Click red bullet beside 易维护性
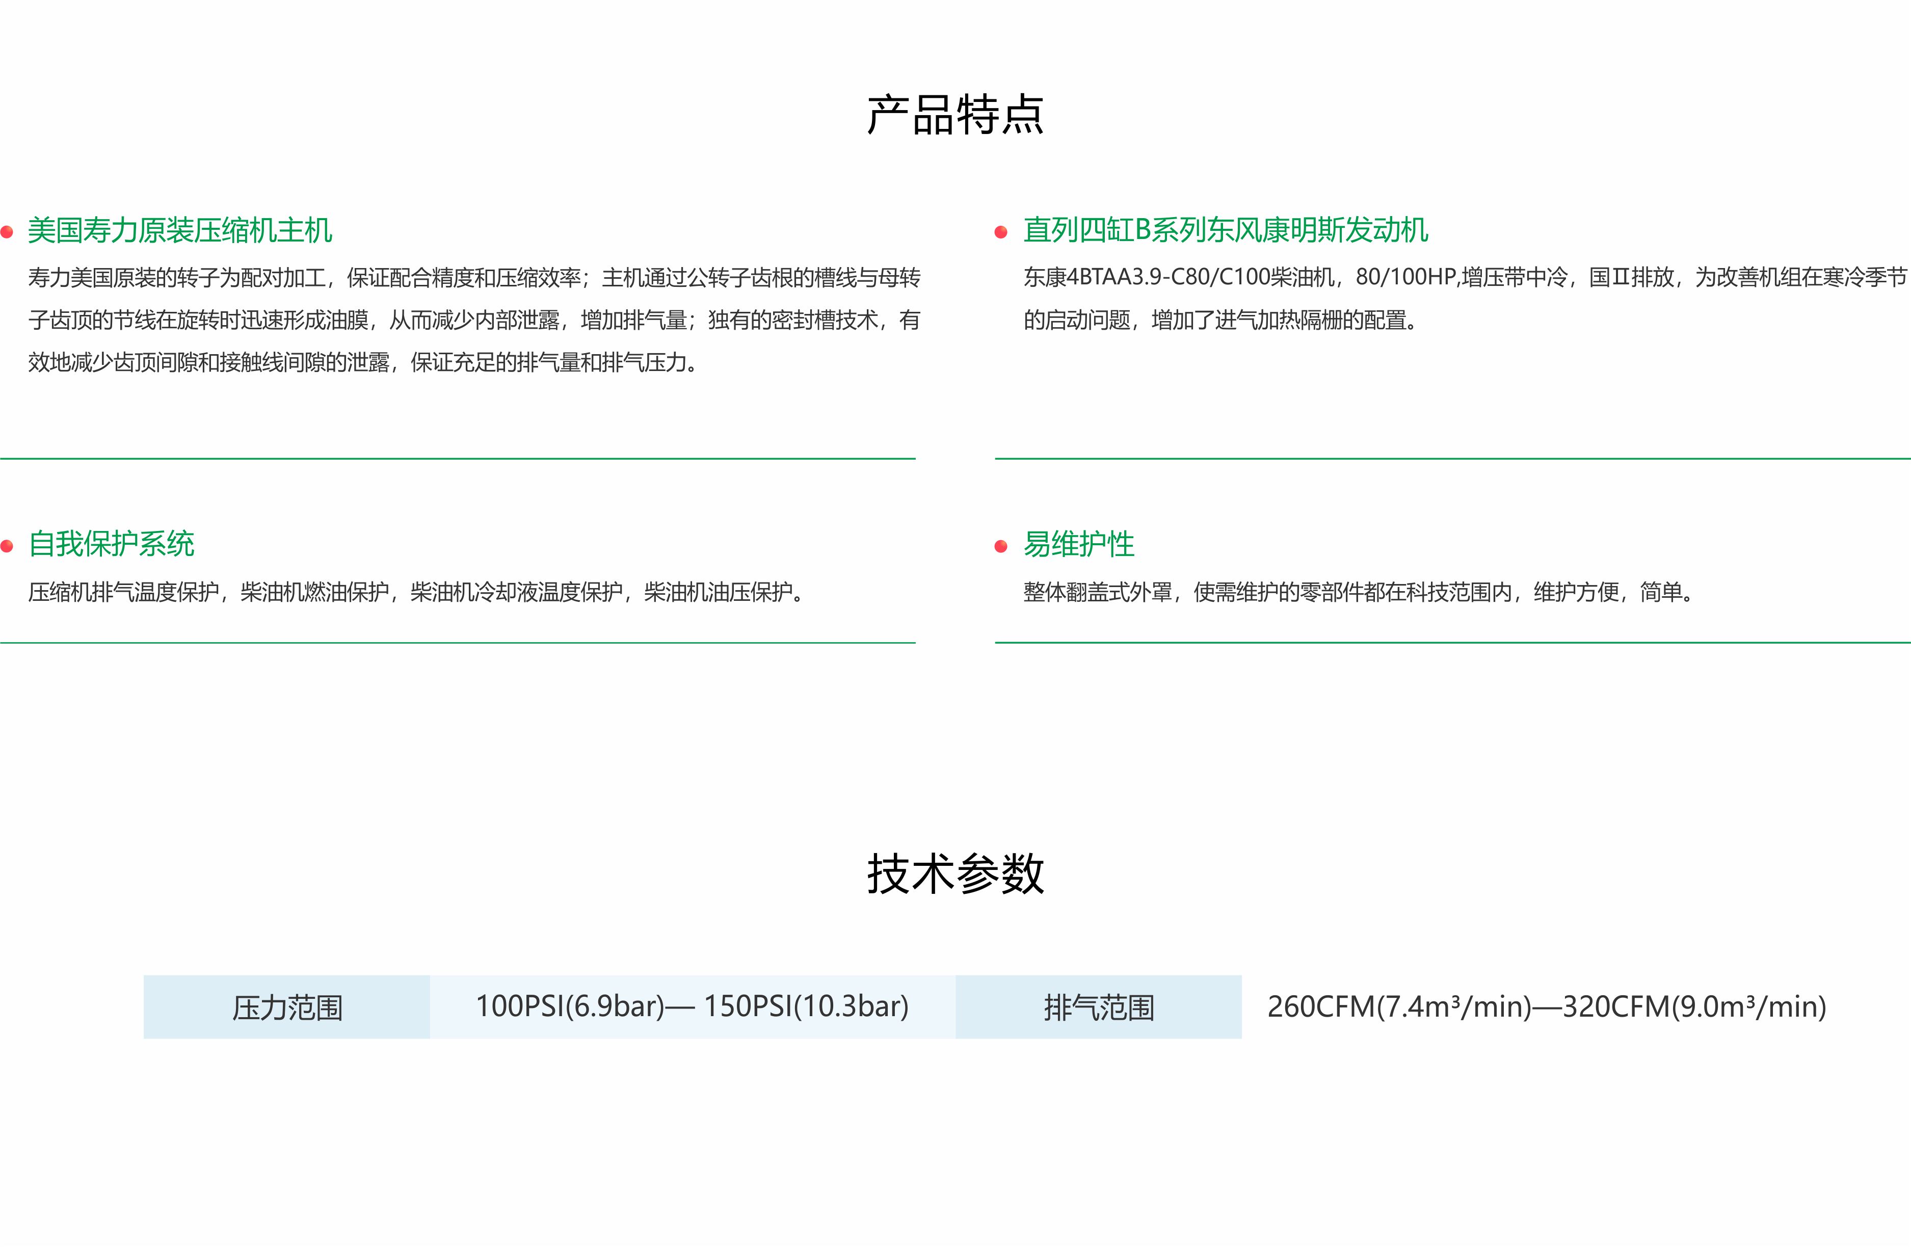1911x1247 pixels. tap(1000, 546)
